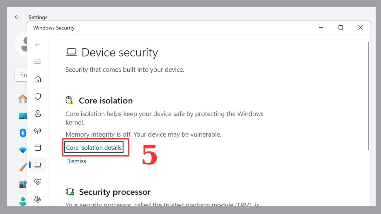The width and height of the screenshot is (381, 214).
Task: Click the Core isolation warning chip icon
Action: pos(70,101)
